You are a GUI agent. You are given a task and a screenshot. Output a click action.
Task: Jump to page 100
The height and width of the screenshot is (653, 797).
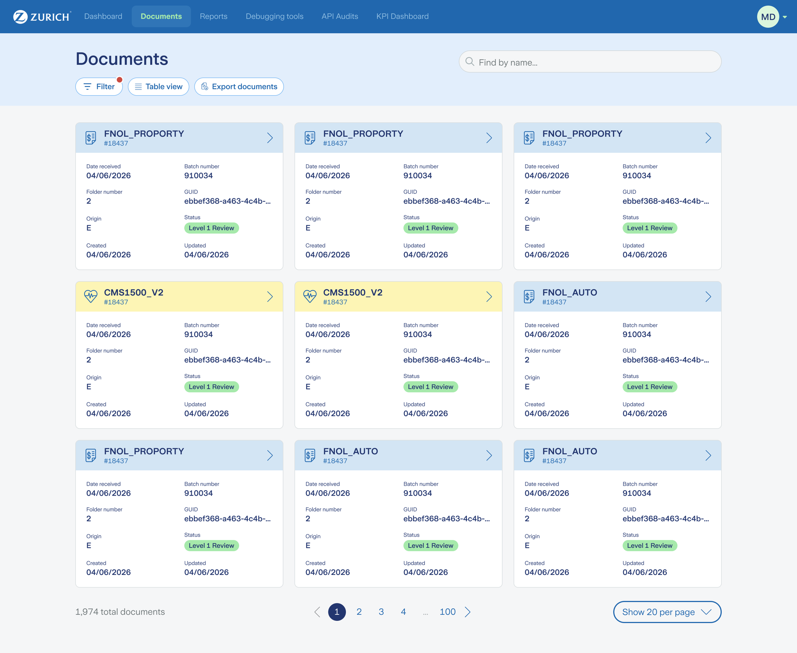point(447,612)
